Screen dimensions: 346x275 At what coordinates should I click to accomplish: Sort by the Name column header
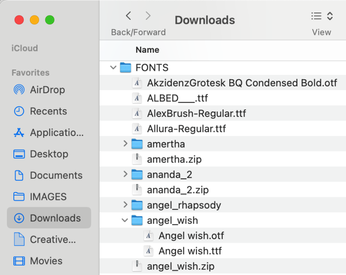(147, 50)
